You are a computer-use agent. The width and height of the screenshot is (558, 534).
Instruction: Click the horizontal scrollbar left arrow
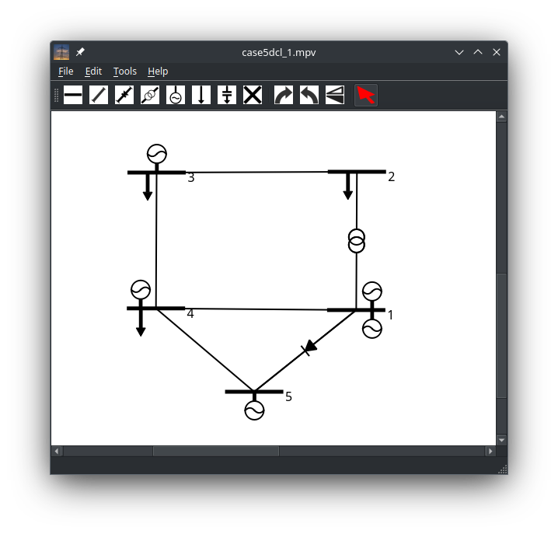click(x=57, y=452)
